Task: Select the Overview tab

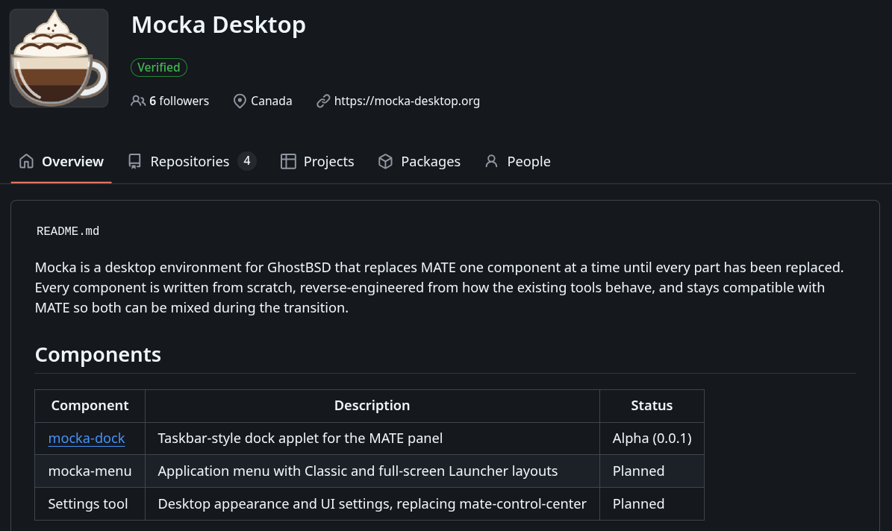Action: (61, 161)
